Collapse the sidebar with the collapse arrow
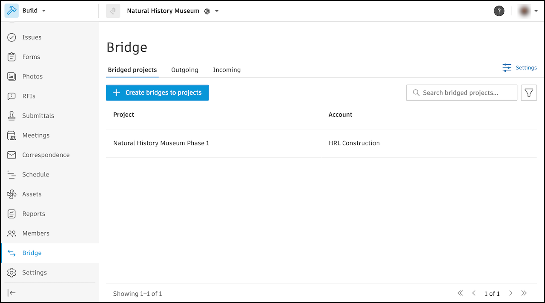The height and width of the screenshot is (303, 545). pos(11,292)
